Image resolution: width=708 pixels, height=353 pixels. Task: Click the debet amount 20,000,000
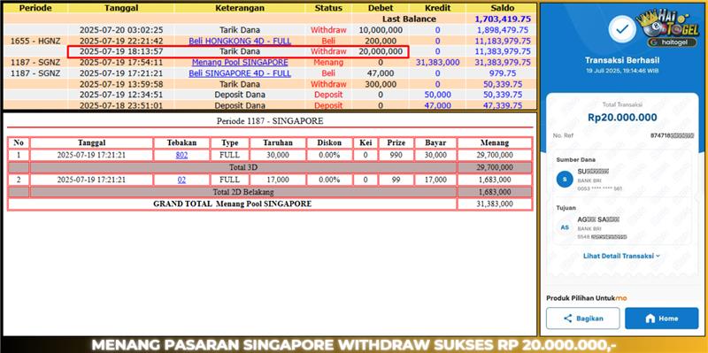tap(381, 51)
